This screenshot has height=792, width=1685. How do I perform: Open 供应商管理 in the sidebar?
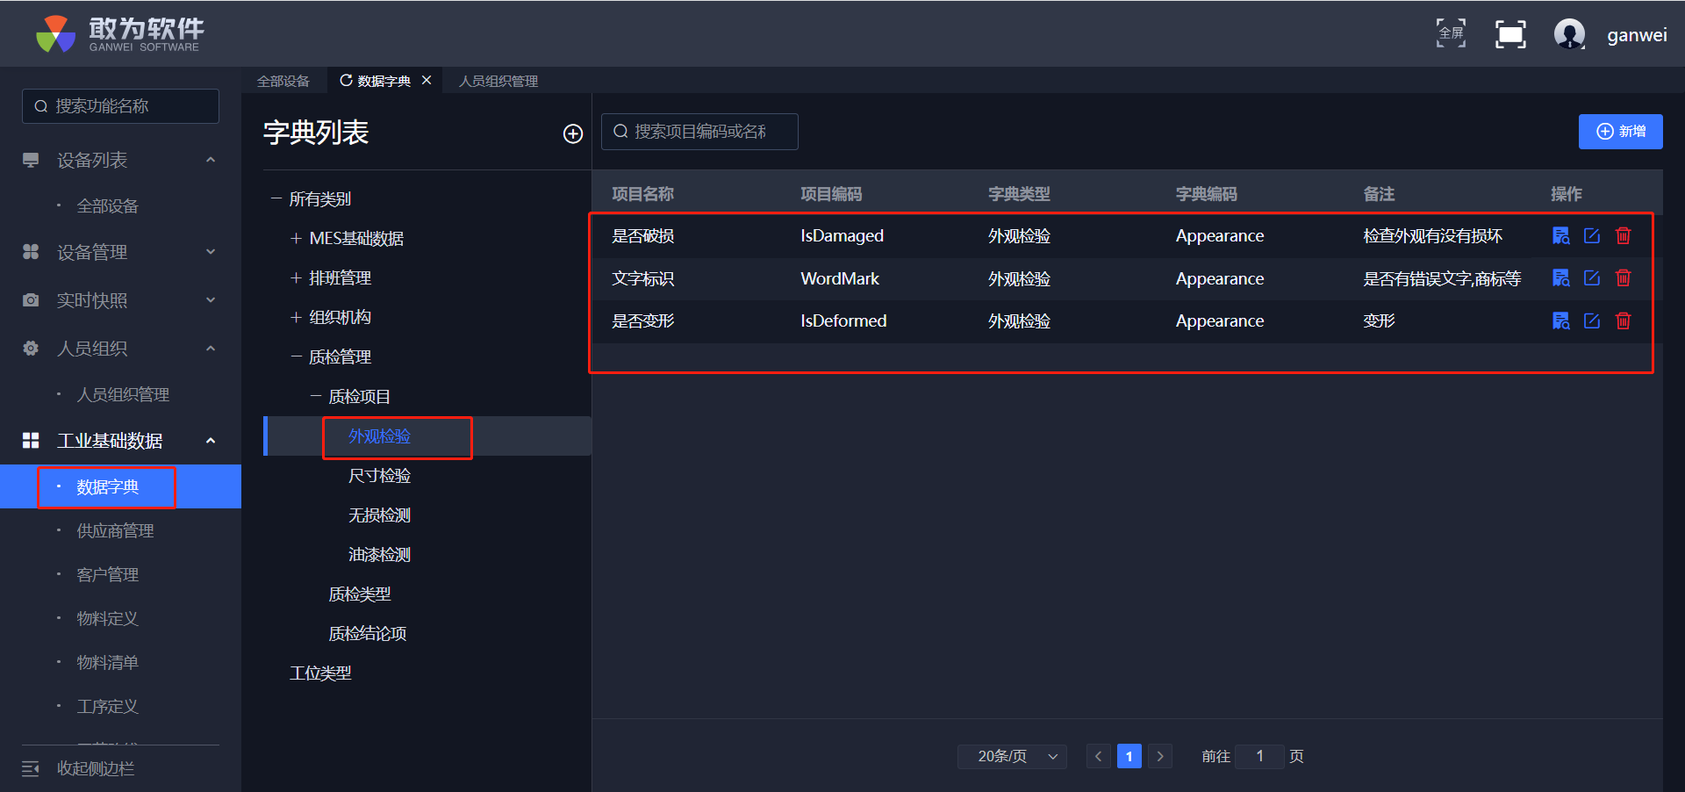click(x=115, y=531)
